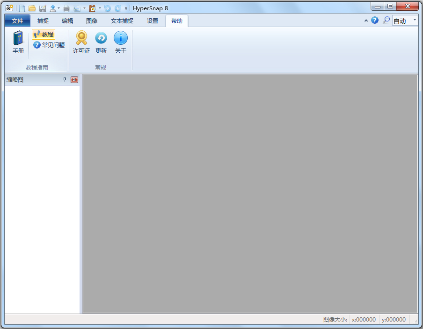Image resolution: width=423 pixels, height=329 pixels.
Task: Close the 缩略图 thumbnail panel
Action: [x=74, y=80]
